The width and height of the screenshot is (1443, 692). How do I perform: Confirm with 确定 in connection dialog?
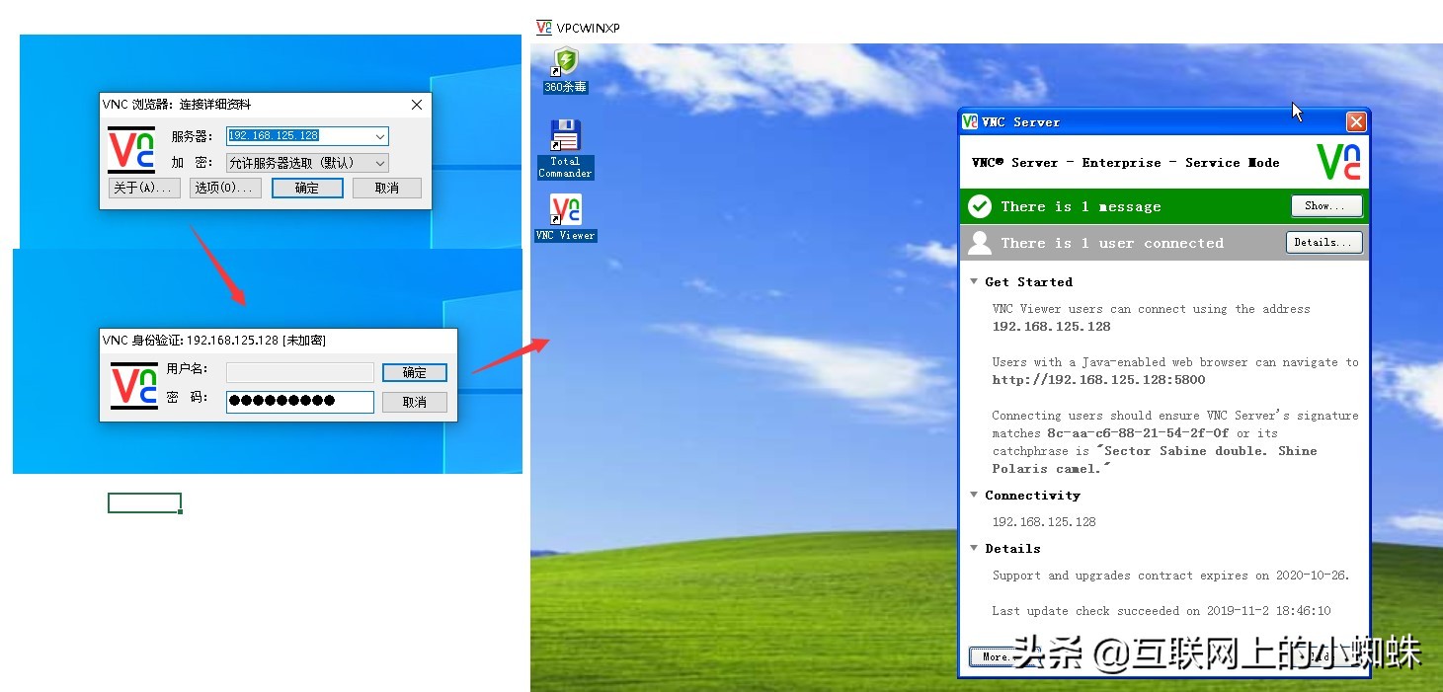click(x=307, y=188)
